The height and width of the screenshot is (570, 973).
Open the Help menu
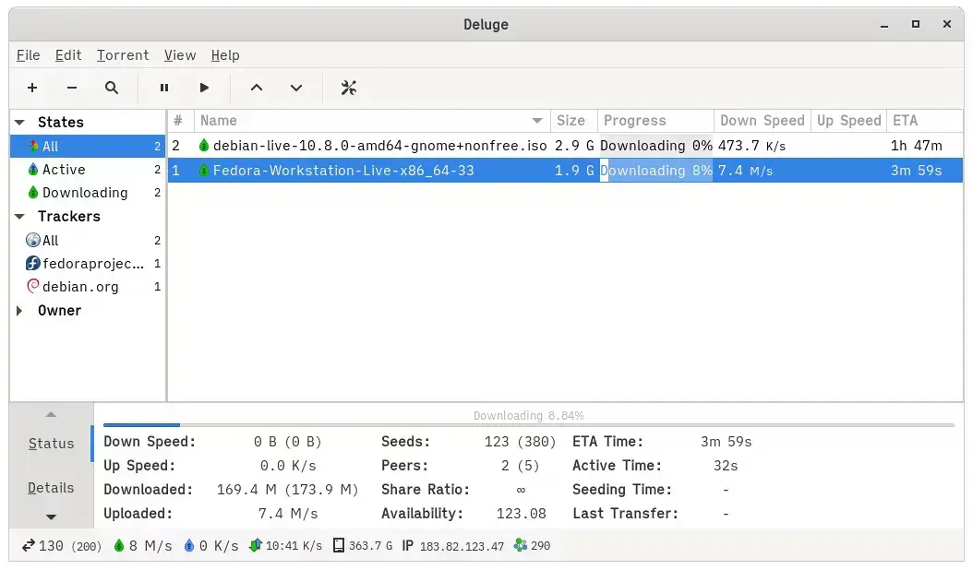[225, 55]
